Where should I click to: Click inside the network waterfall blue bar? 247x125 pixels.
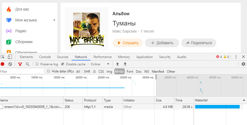pos(217,107)
